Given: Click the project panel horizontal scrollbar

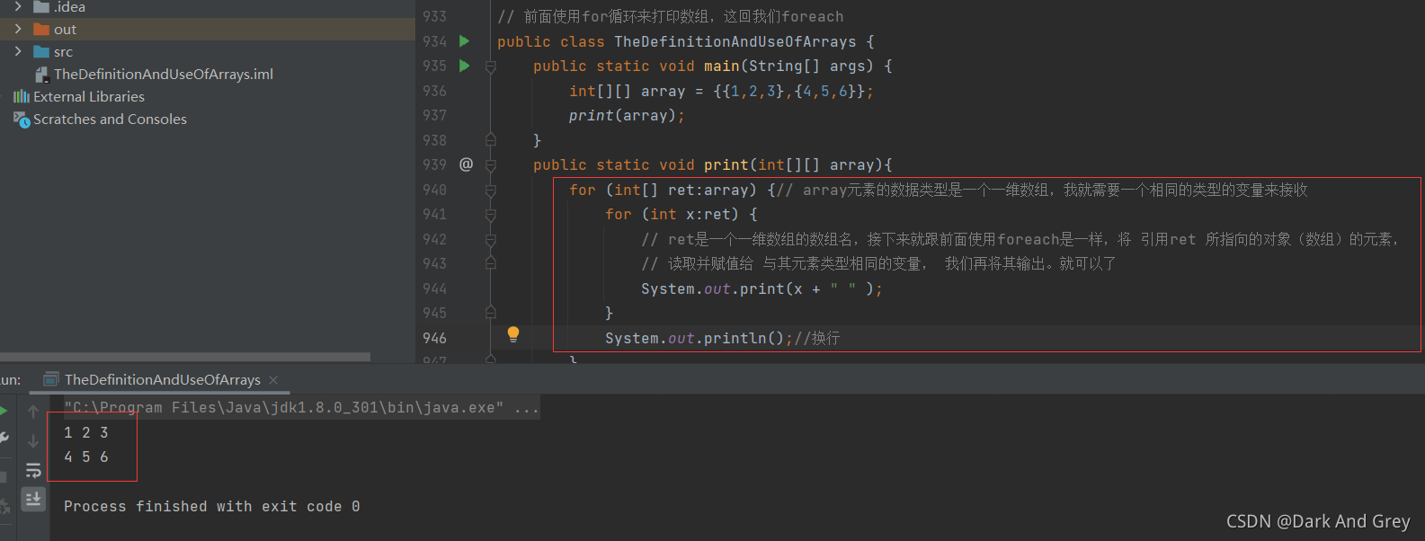Looking at the screenshot, I should point(185,357).
